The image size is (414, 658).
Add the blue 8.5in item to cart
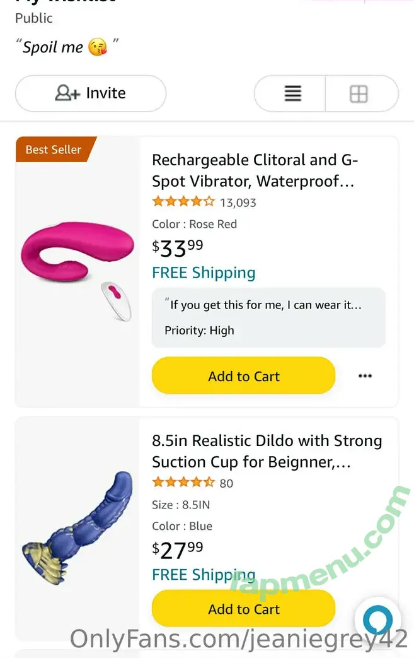coord(243,609)
